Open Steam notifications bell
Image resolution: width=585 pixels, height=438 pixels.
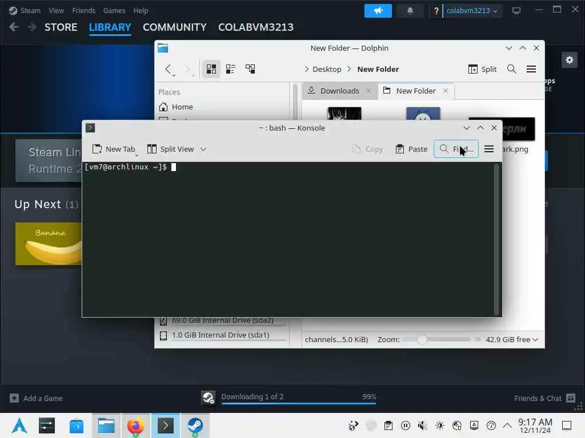click(410, 10)
